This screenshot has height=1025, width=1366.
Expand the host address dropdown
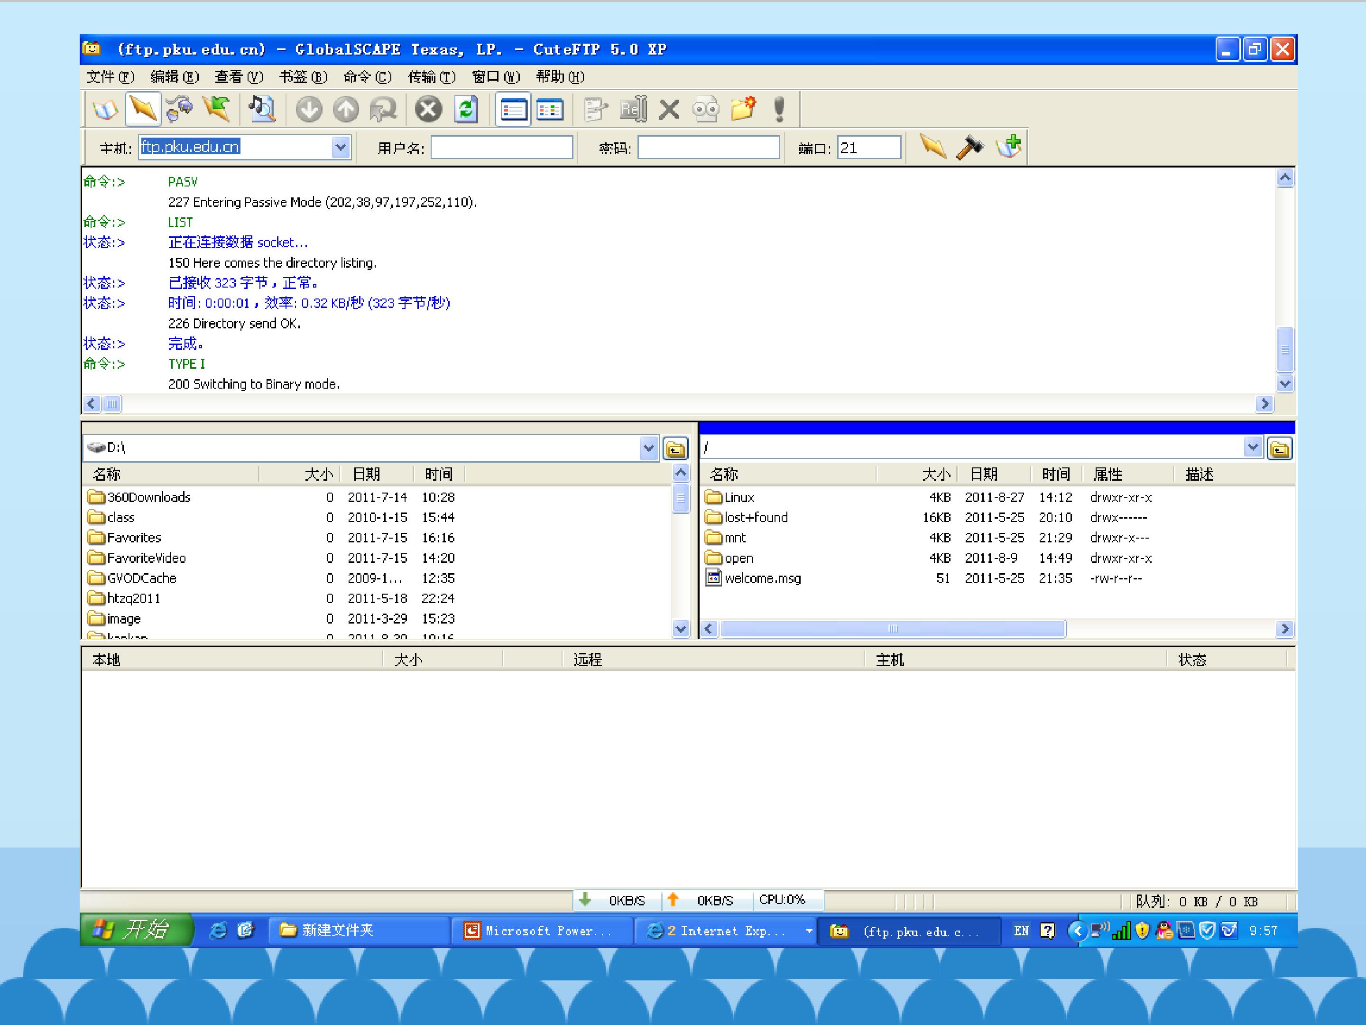tap(340, 147)
